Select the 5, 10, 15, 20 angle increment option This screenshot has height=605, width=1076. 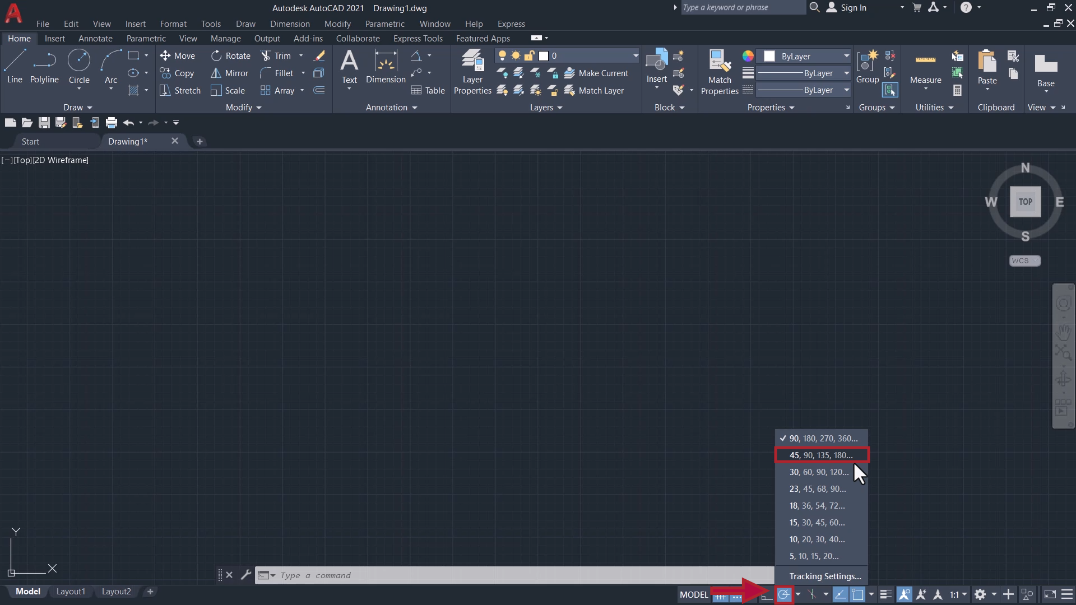(x=813, y=556)
